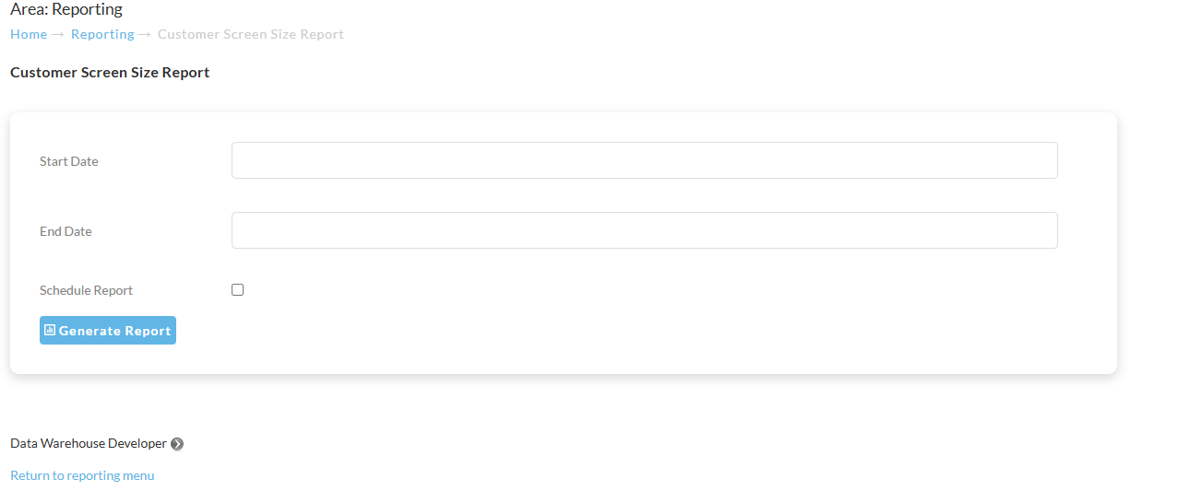
Task: Toggle the Schedule Report checkbox
Action: coord(237,289)
